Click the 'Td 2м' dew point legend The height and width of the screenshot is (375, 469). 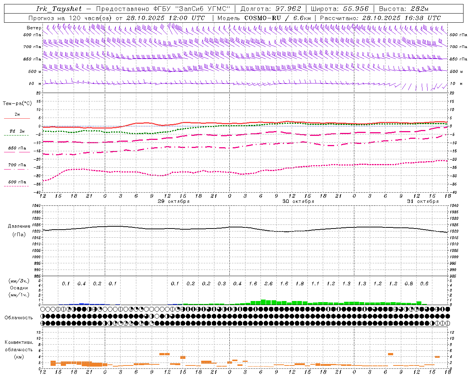(17, 131)
